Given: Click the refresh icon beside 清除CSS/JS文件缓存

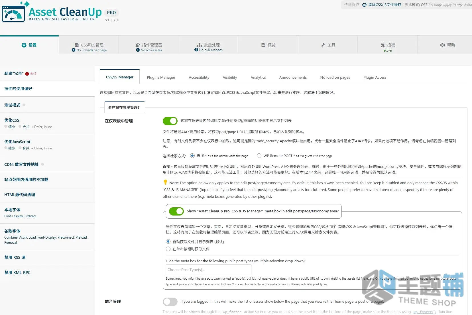Looking at the screenshot, I should 364,5.
